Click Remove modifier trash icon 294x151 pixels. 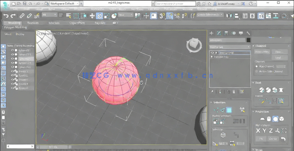tap(234, 92)
